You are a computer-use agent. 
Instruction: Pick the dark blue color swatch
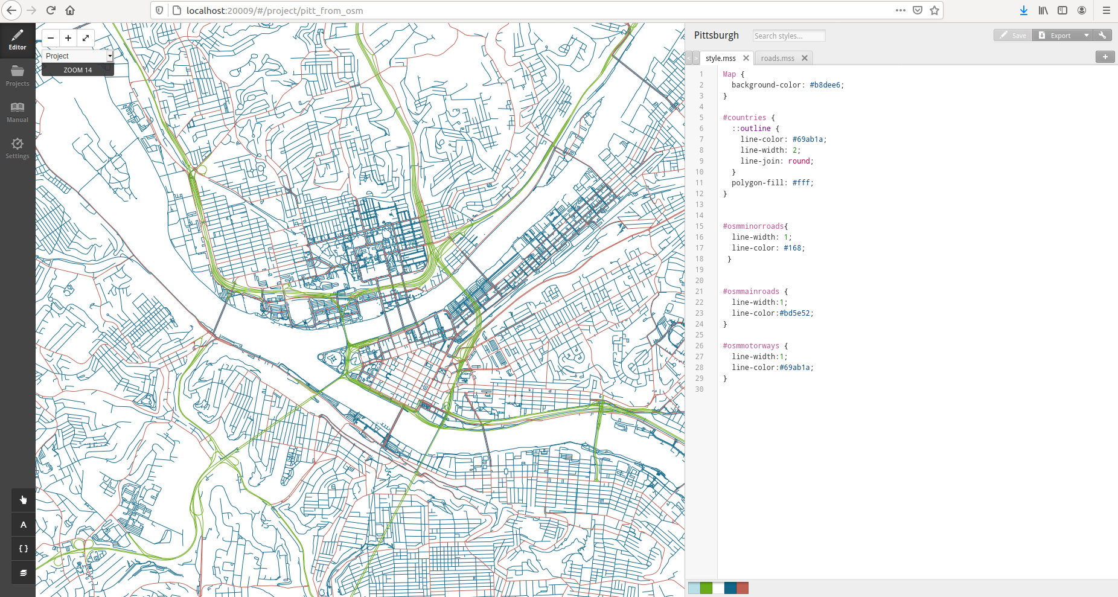pyautogui.click(x=730, y=588)
